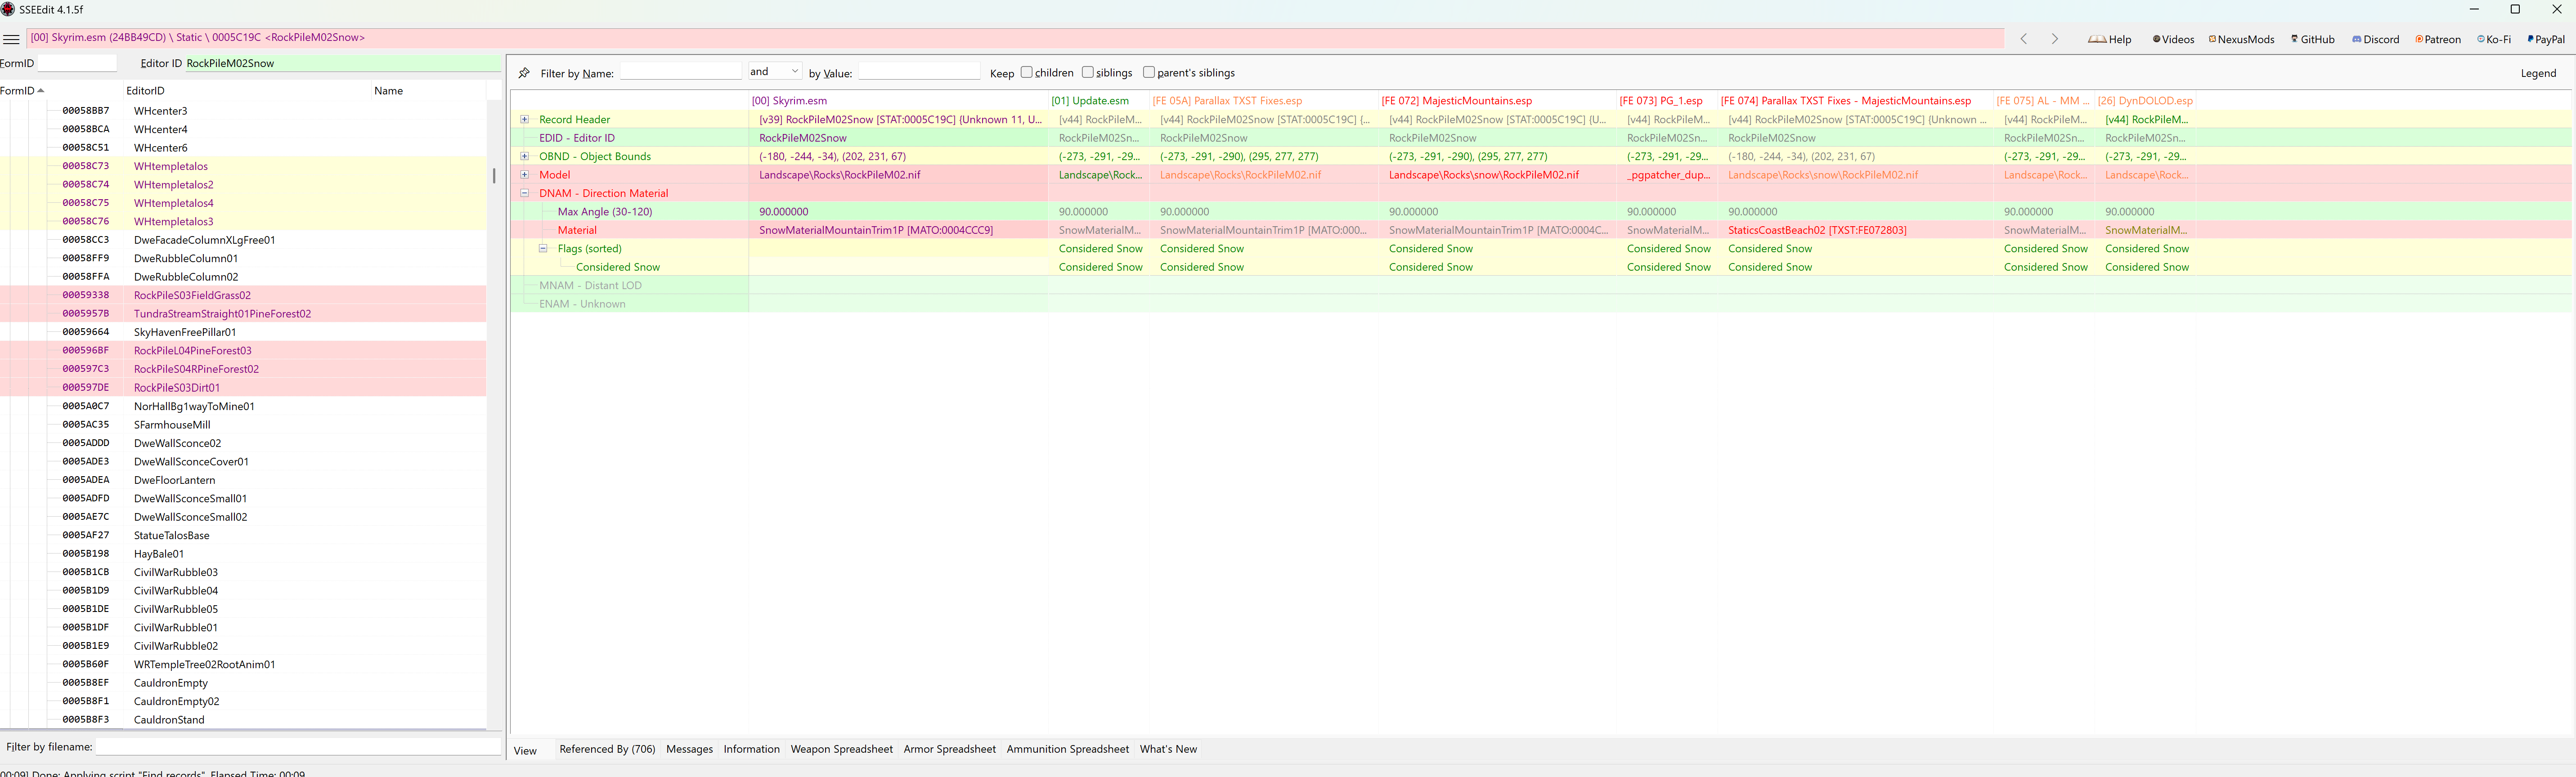Click the SSEEdit application icon in title bar
2576x777 pixels.
(8, 9)
